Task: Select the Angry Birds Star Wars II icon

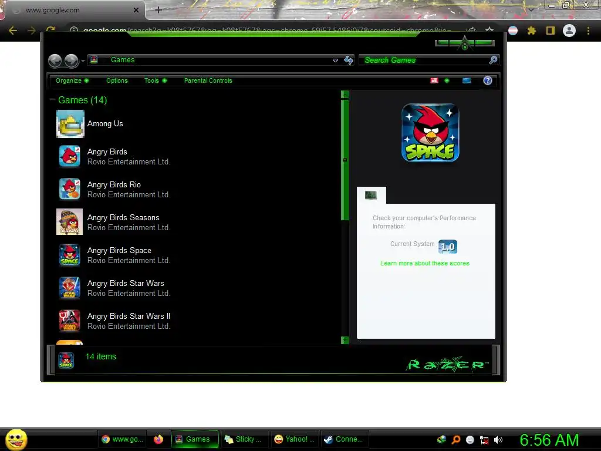Action: pyautogui.click(x=69, y=321)
